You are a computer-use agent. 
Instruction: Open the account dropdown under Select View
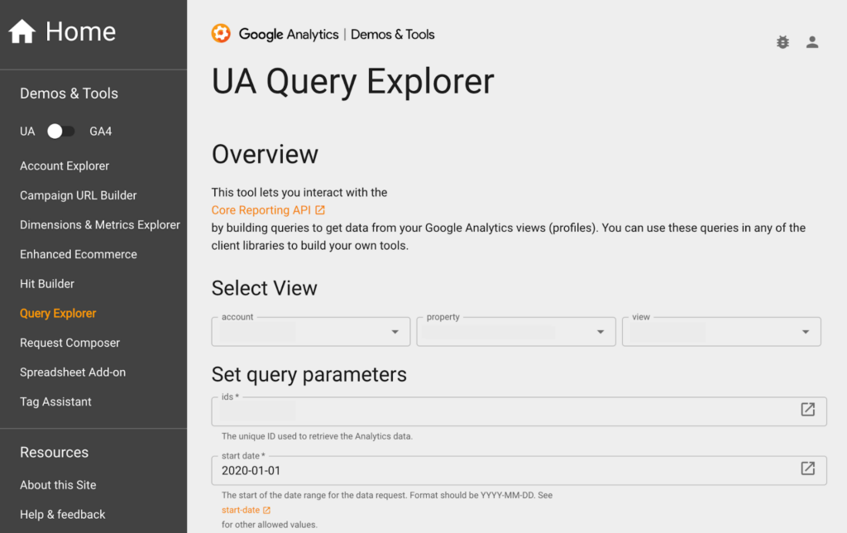point(394,331)
